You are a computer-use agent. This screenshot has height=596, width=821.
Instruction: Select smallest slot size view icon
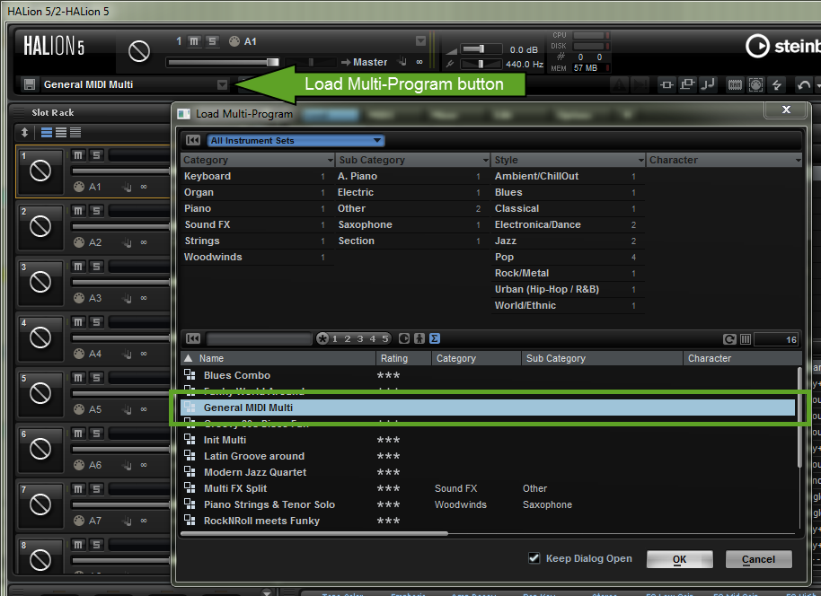click(x=75, y=132)
